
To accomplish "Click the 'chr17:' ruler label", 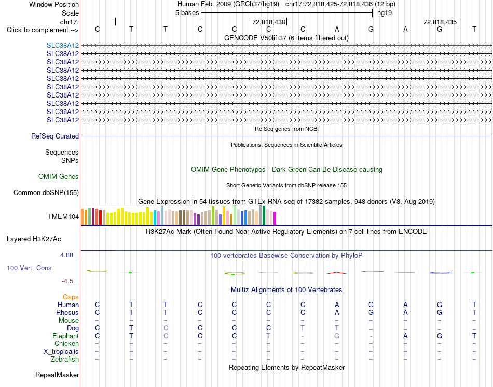I will [69, 22].
